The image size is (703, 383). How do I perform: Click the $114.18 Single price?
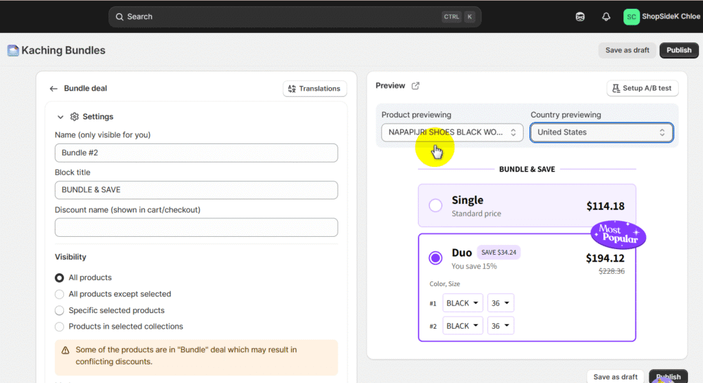click(606, 206)
